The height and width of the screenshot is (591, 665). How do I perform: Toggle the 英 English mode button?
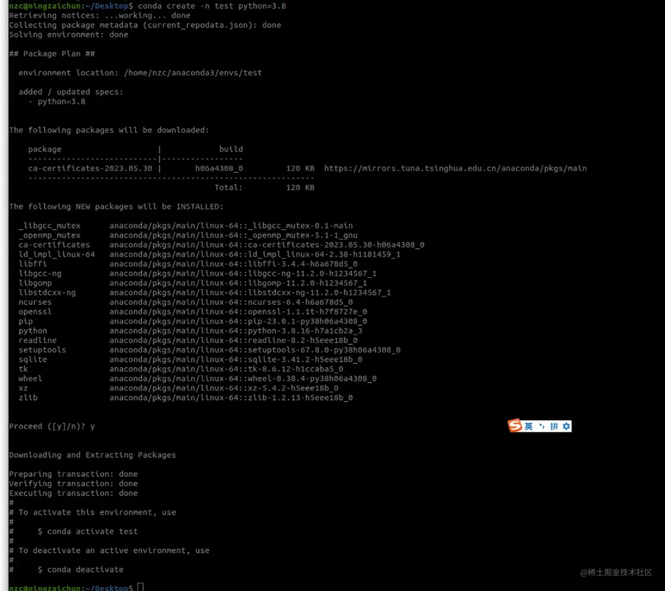point(528,426)
